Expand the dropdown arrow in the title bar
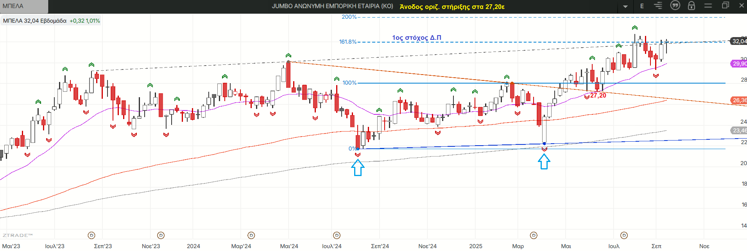The width and height of the screenshot is (747, 251). pos(625,6)
